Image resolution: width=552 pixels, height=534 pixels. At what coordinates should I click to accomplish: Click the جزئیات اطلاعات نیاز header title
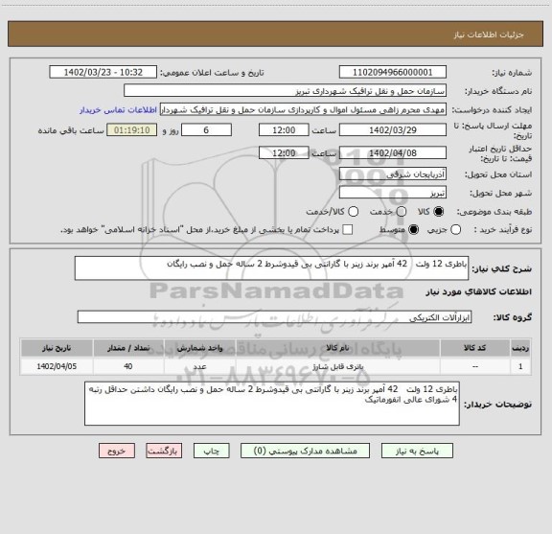489,35
